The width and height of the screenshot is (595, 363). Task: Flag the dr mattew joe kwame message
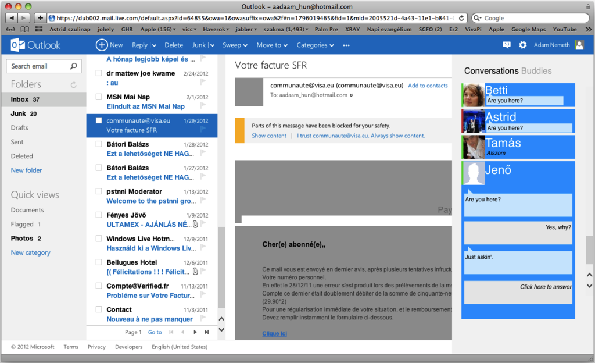coord(203,81)
